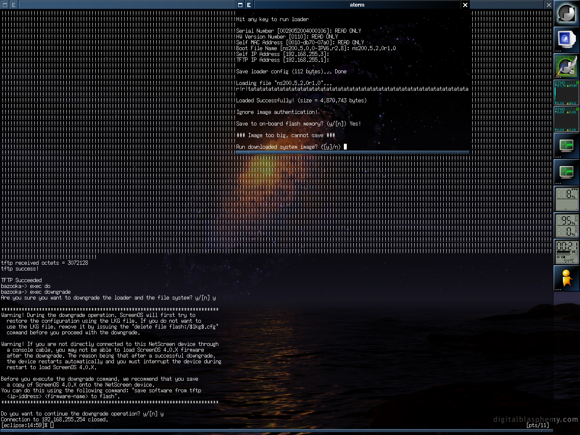Click the Boot File Name line
Viewport: 580px width, 435px height.
tap(316, 48)
